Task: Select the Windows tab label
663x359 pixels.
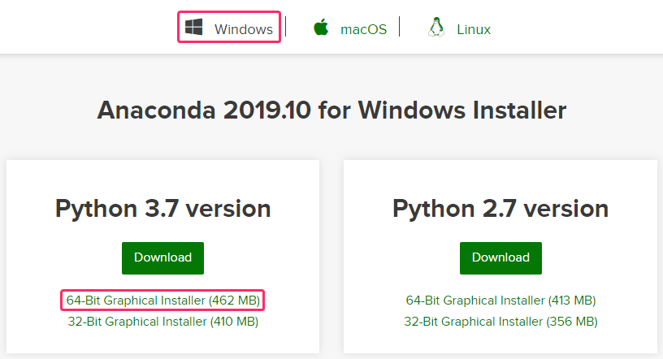Action: pos(243,29)
